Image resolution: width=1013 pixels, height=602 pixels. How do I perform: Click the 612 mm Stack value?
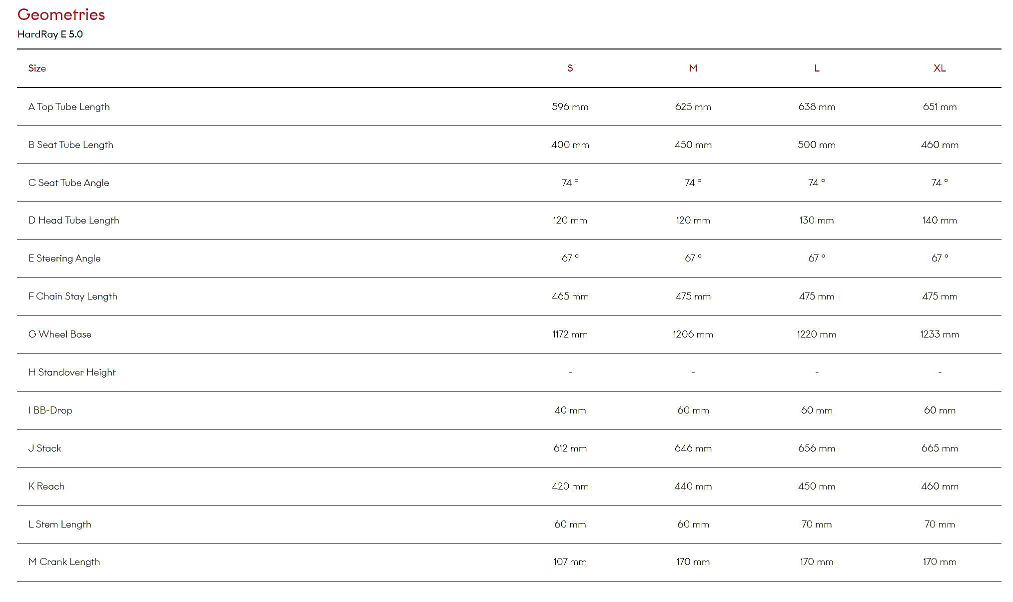tap(570, 448)
